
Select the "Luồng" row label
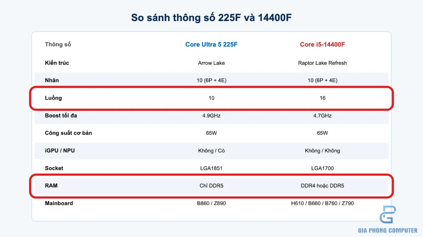pos(53,98)
